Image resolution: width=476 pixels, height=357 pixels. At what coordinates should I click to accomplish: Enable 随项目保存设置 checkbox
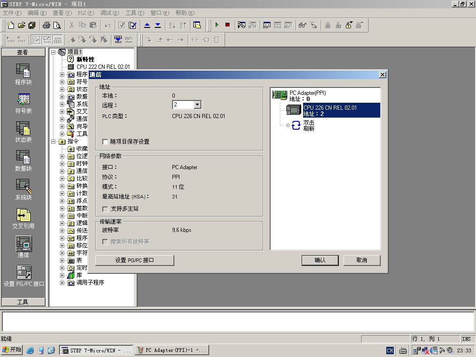[105, 142]
